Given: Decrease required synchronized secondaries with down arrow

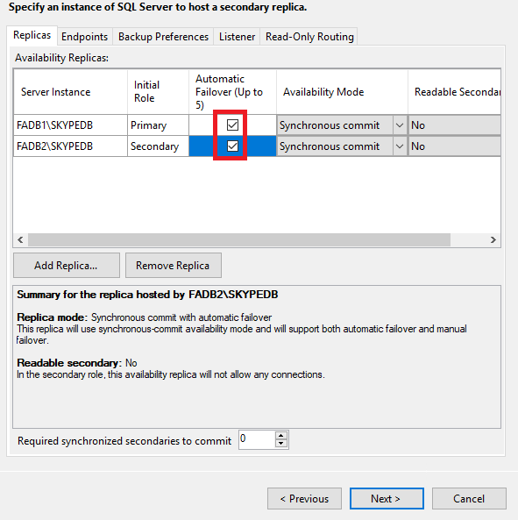Looking at the screenshot, I should click(x=281, y=444).
